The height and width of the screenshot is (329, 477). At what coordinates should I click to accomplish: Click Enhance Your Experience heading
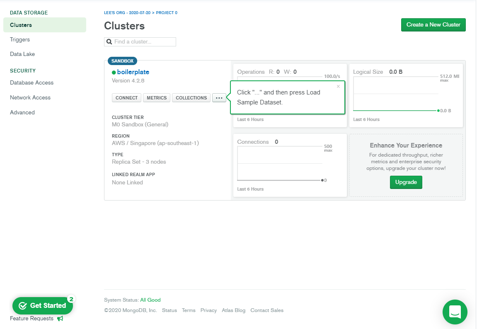pyautogui.click(x=406, y=145)
